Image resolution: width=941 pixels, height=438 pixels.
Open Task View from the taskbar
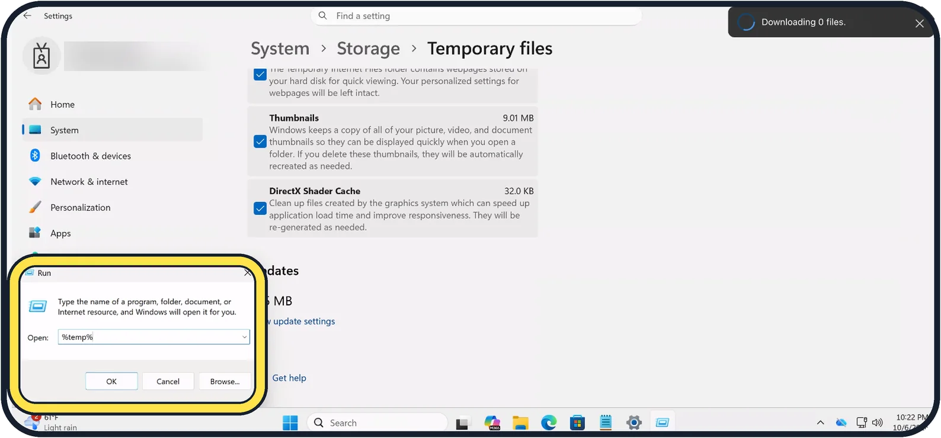(x=462, y=423)
